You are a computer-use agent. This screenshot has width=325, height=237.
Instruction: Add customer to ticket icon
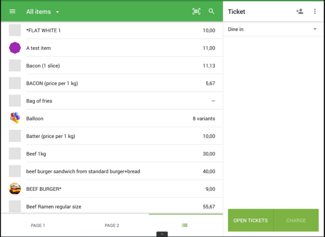tap(300, 11)
